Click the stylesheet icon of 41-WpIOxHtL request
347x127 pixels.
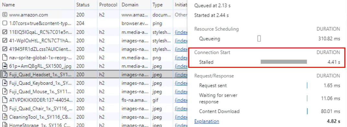pos(5,40)
